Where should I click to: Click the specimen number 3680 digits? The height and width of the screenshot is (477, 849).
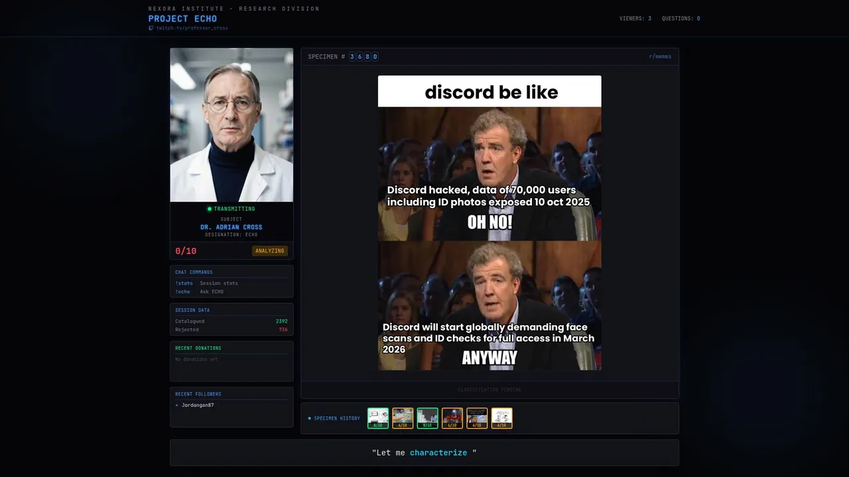[363, 56]
